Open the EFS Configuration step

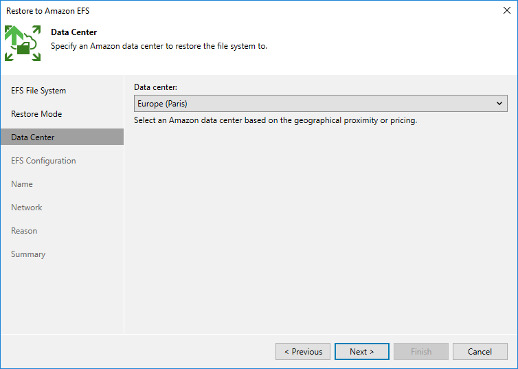pos(43,161)
